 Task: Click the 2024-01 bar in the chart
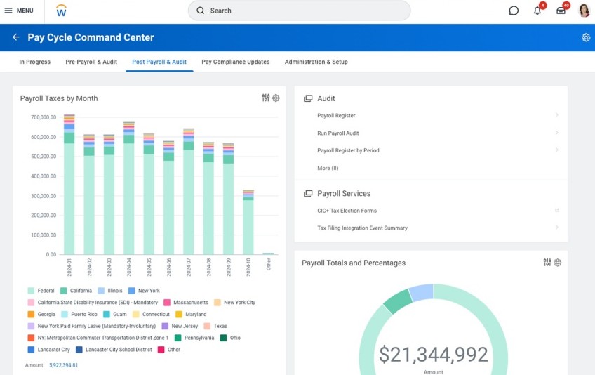click(x=69, y=185)
